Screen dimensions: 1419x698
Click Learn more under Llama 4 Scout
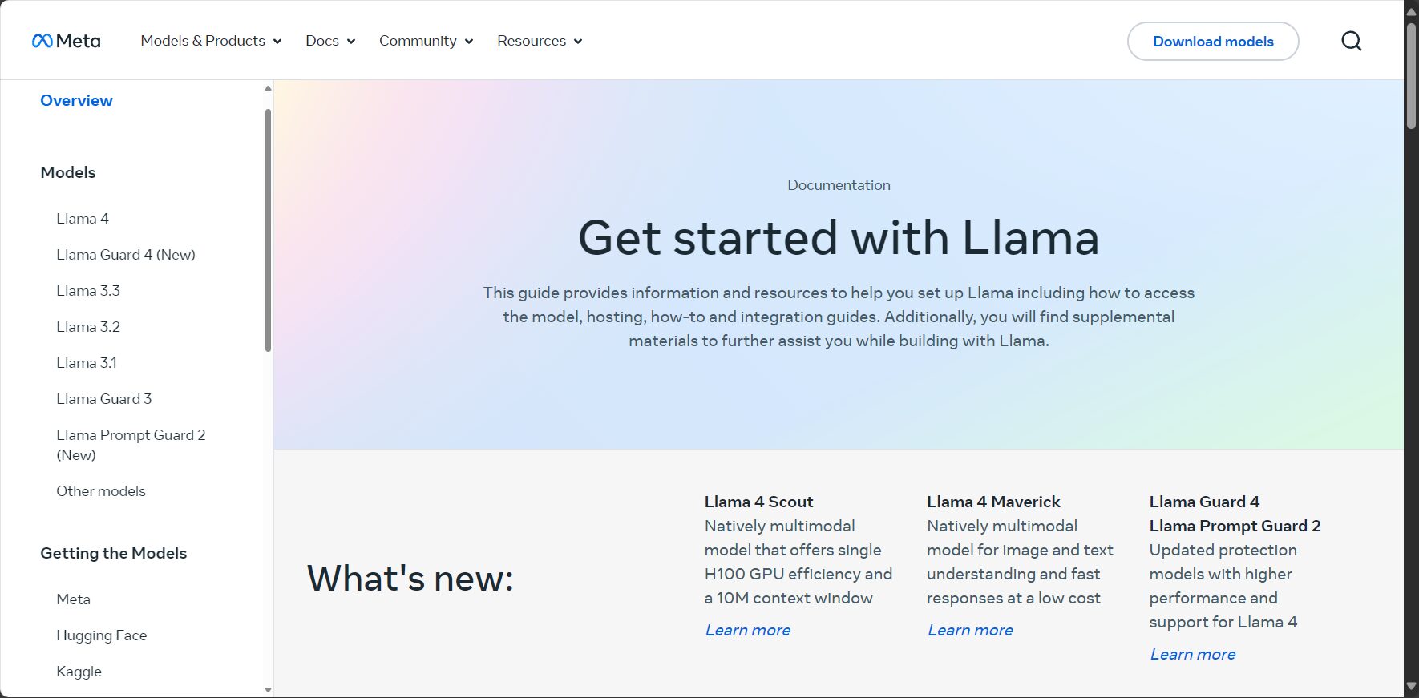[x=748, y=630]
